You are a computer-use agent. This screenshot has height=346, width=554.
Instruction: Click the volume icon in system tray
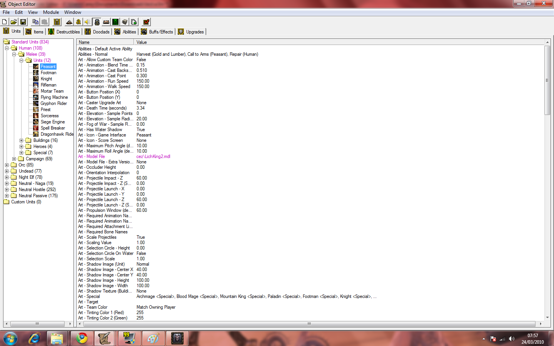coord(511,339)
